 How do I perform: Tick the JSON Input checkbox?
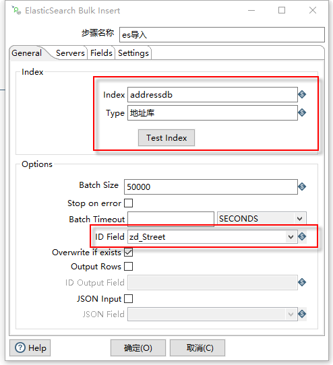click(x=128, y=298)
